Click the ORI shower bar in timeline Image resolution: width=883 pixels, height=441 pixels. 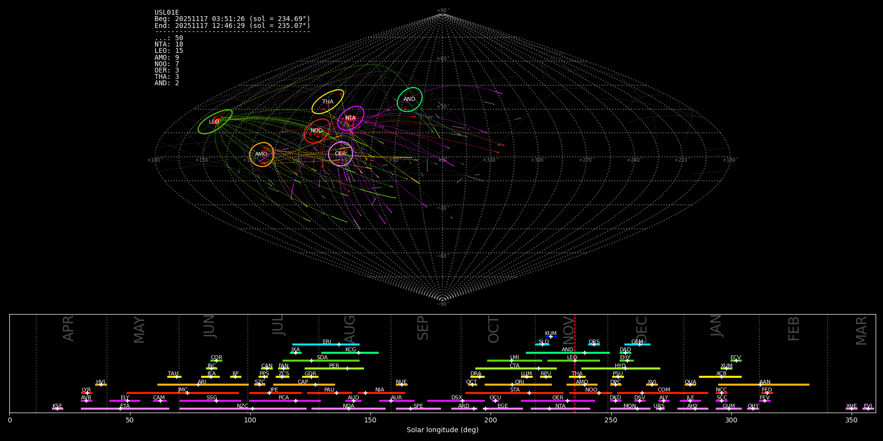point(518,385)
